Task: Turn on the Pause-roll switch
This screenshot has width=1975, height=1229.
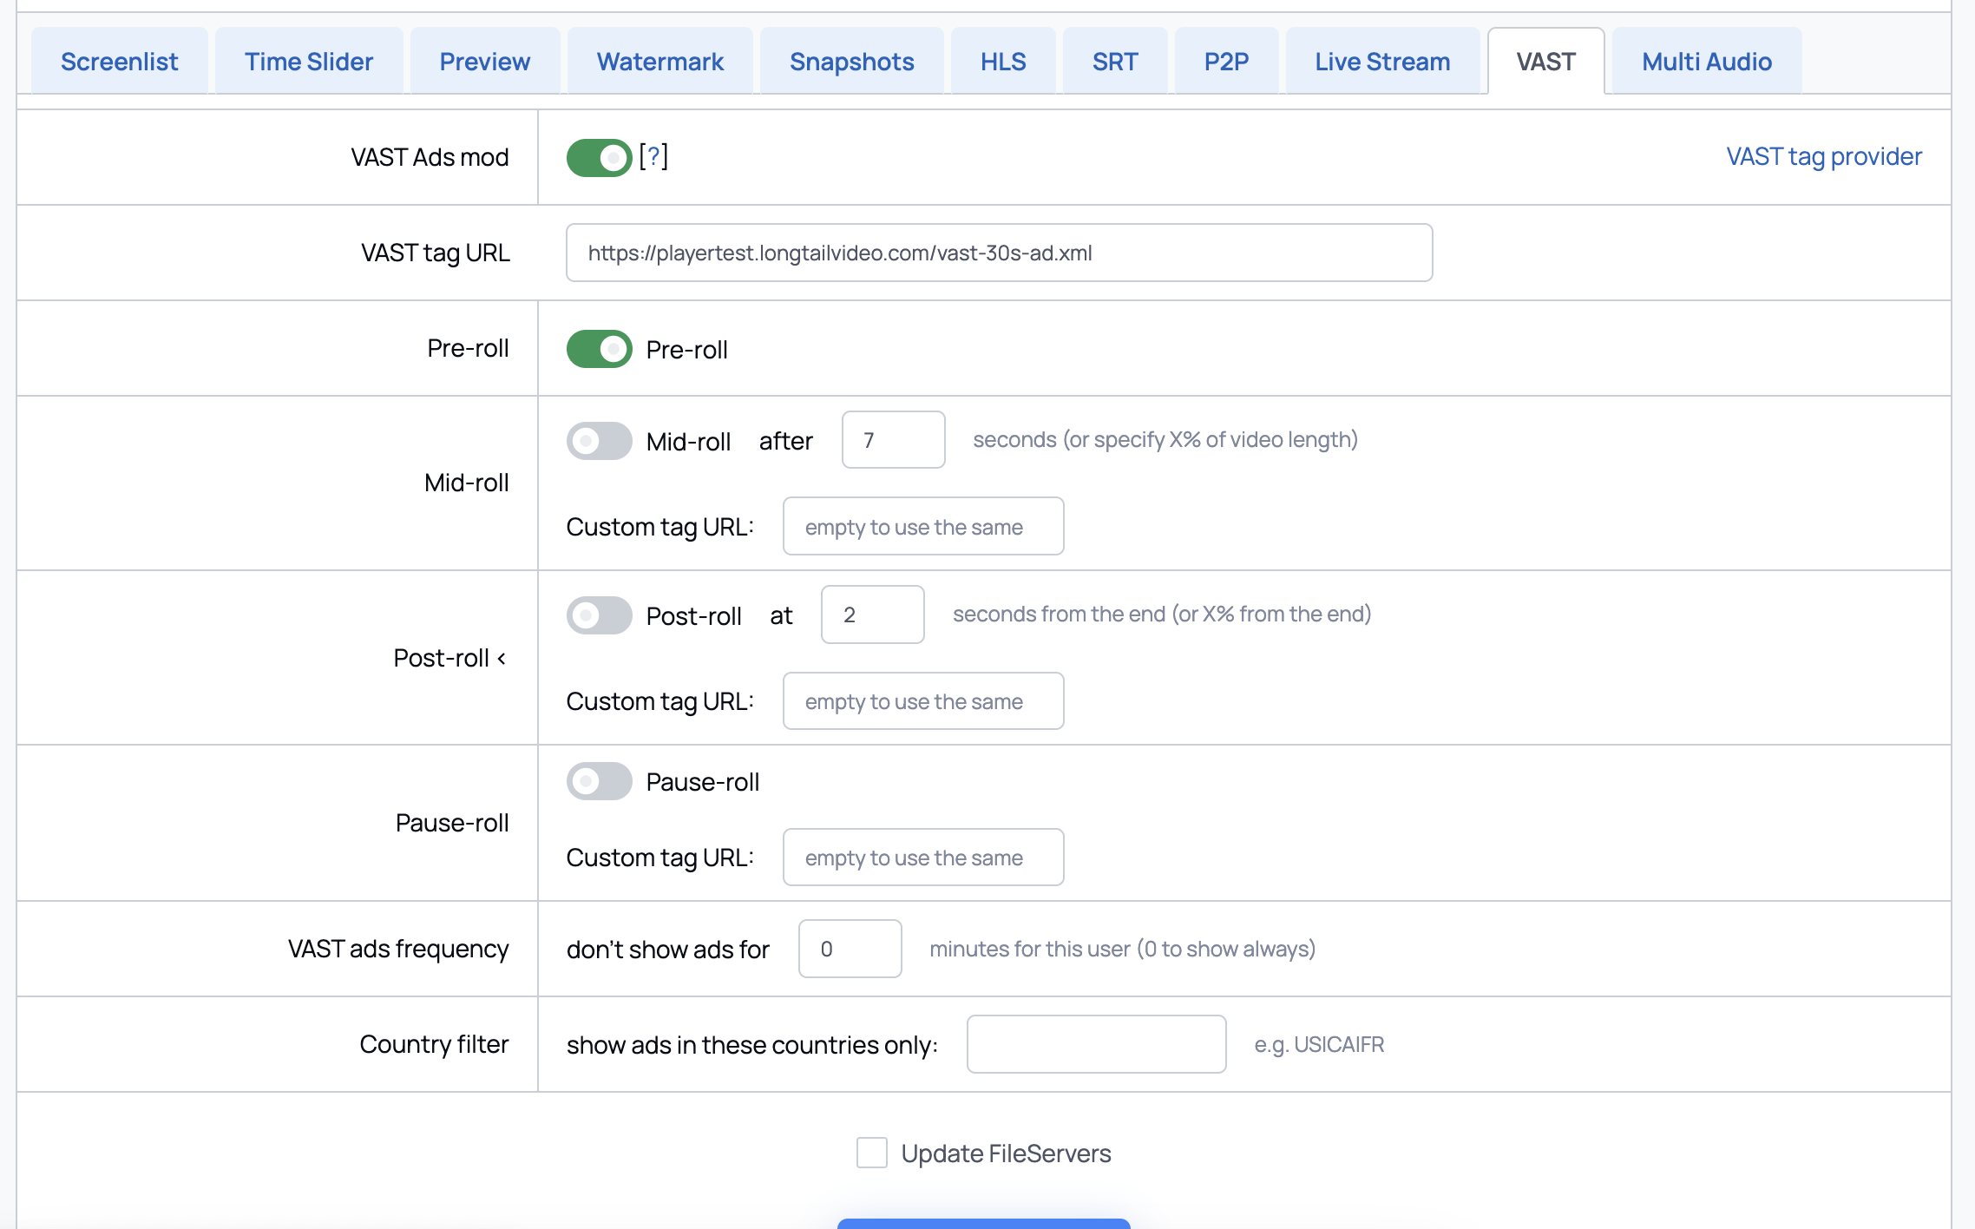Action: click(x=599, y=781)
